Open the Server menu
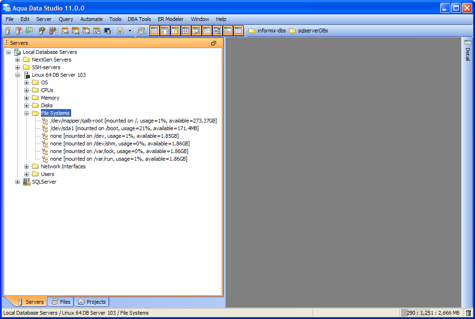 [44, 19]
